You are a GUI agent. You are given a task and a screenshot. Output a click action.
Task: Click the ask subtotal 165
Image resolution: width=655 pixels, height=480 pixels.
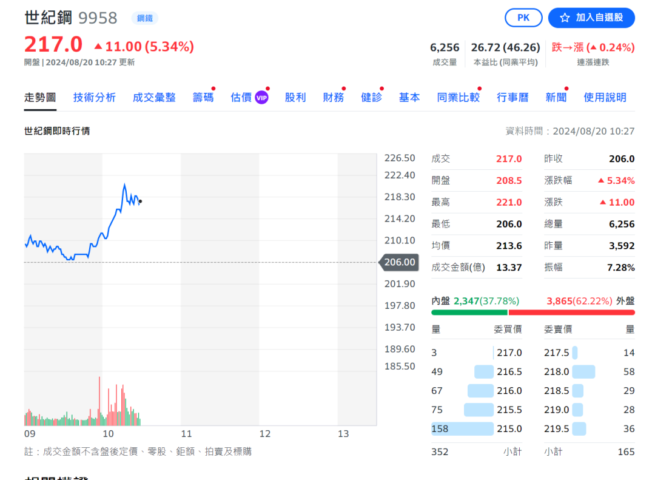[x=626, y=452]
